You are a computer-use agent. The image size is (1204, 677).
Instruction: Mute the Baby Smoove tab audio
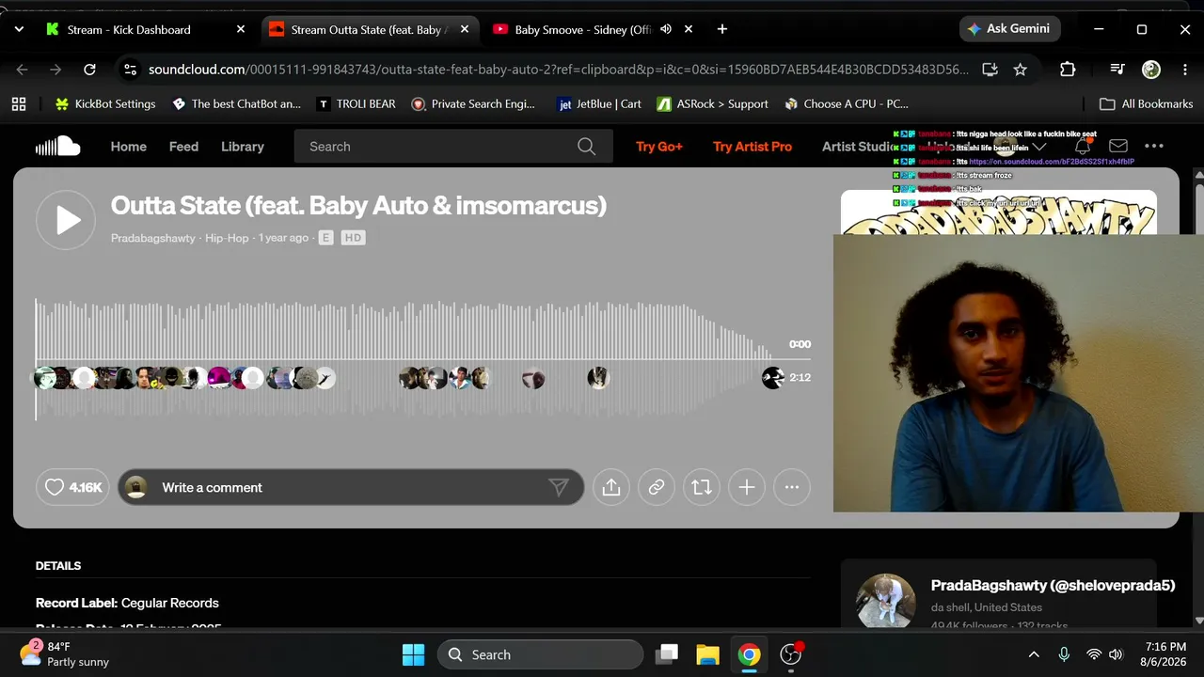[x=666, y=29]
